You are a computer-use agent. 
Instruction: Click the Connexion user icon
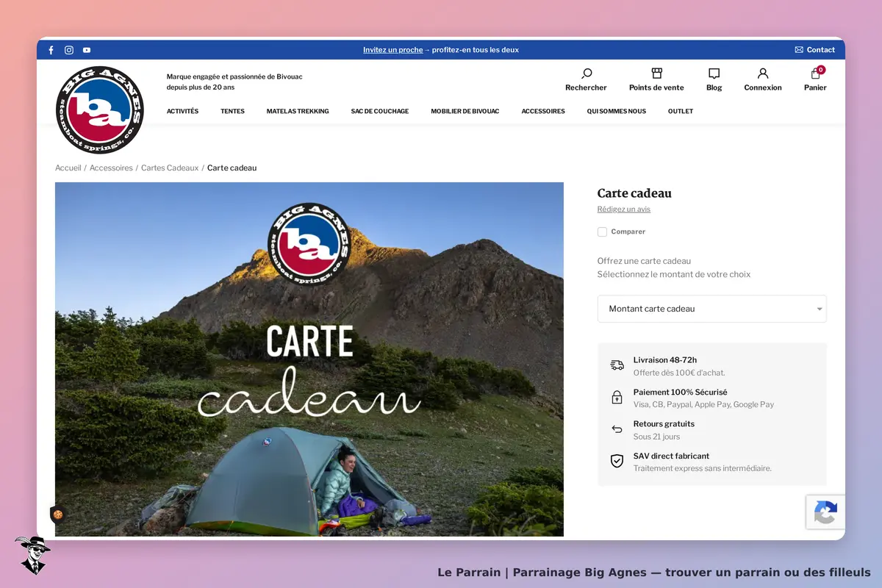click(x=763, y=73)
